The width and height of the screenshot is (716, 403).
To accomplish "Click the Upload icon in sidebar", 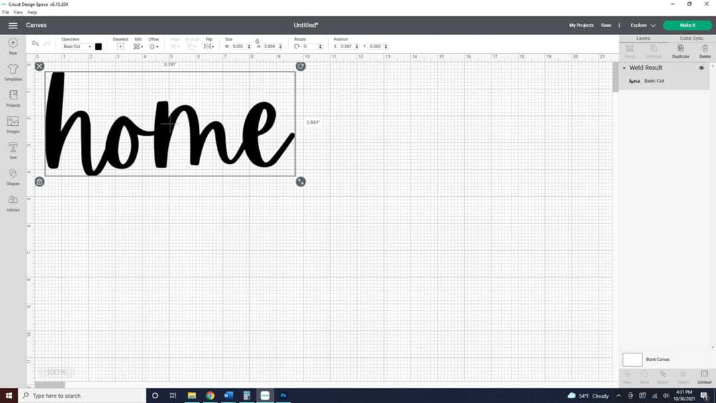I will (13, 201).
